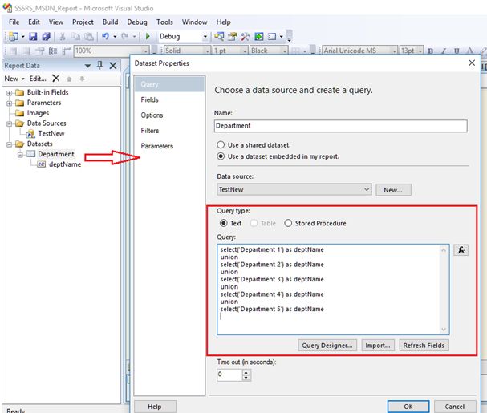Open the Black border color dropdown
Screen dimensions: 487x413
pyautogui.click(x=285, y=51)
